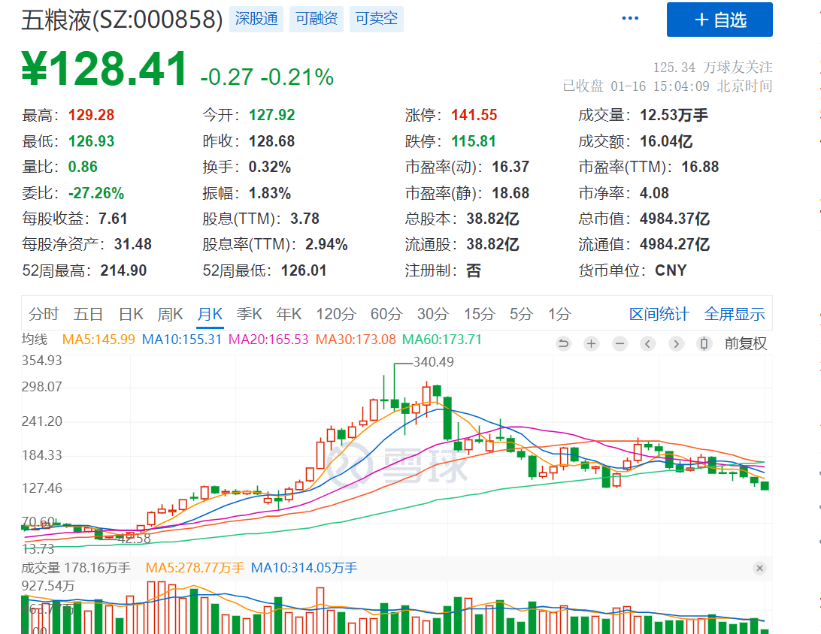
Task: Pan chart right with right chevron
Action: click(x=677, y=344)
